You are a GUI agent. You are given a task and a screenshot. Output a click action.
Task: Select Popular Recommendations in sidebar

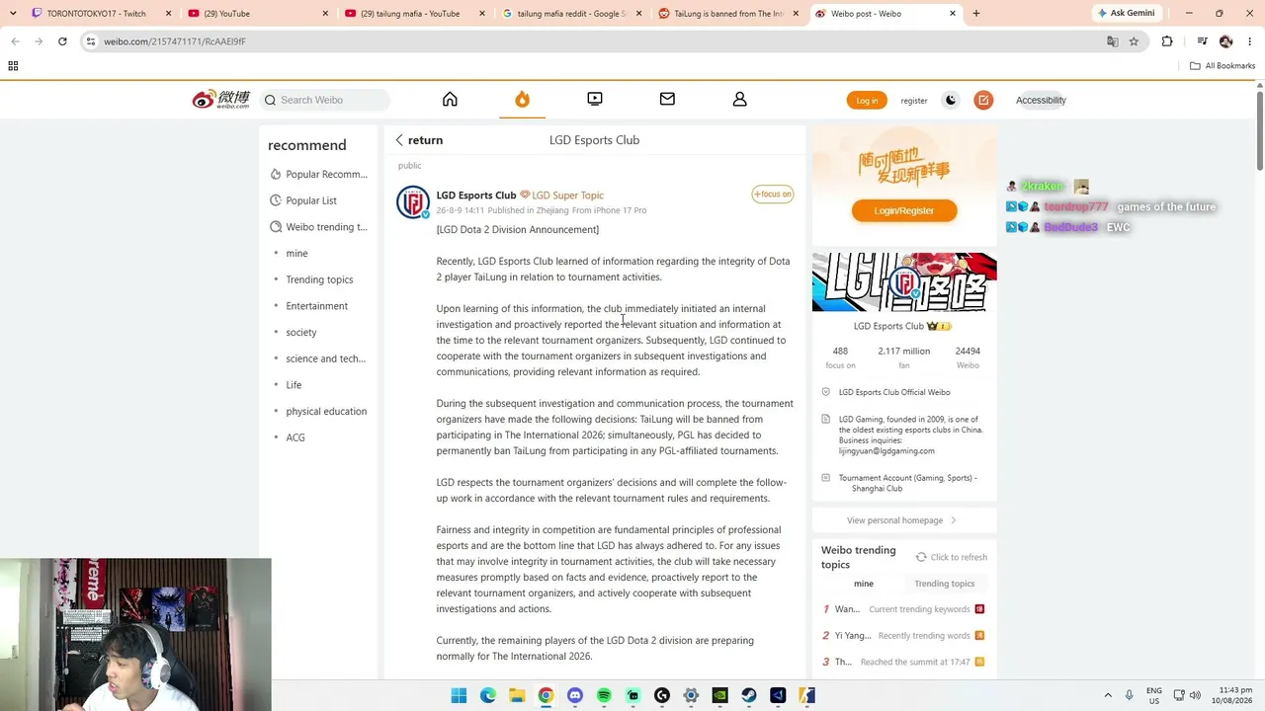[x=318, y=174]
